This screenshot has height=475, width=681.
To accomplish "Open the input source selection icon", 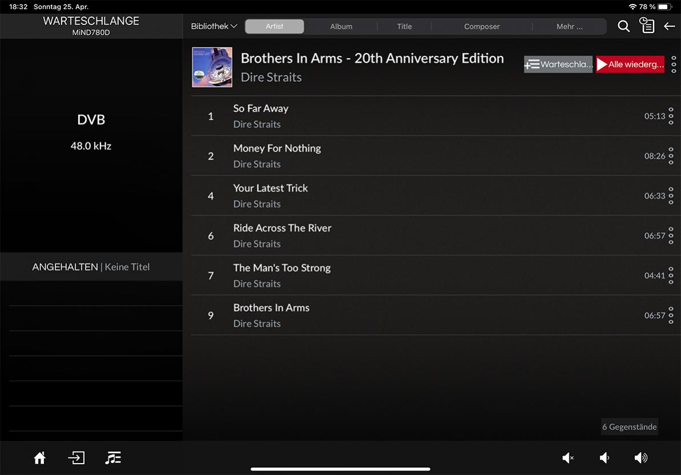I will click(76, 458).
